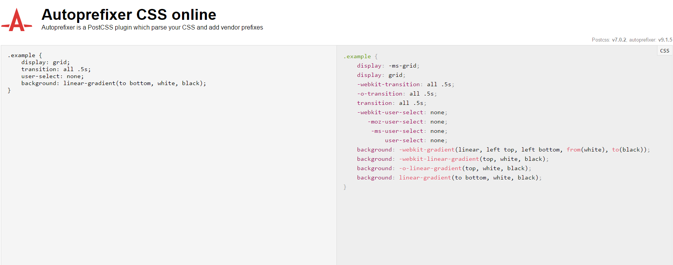This screenshot has height=265, width=673.
Task: Click the autoprefixer v9.1.5 version text
Action: pos(650,40)
